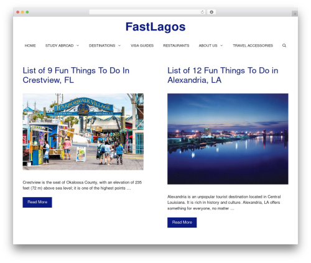Open the Travel Accessories menu item
The height and width of the screenshot is (263, 311).
253,45
